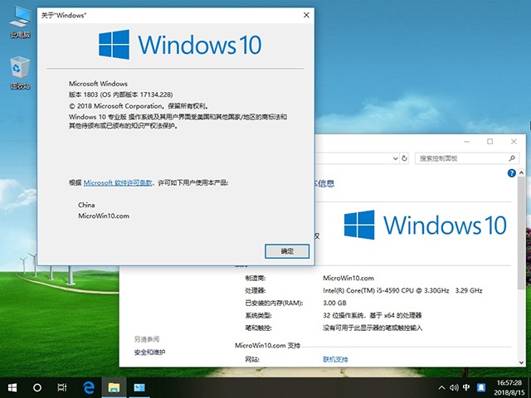Toggle Chinese input method indicator
This screenshot has width=531, height=398.
coord(466,387)
